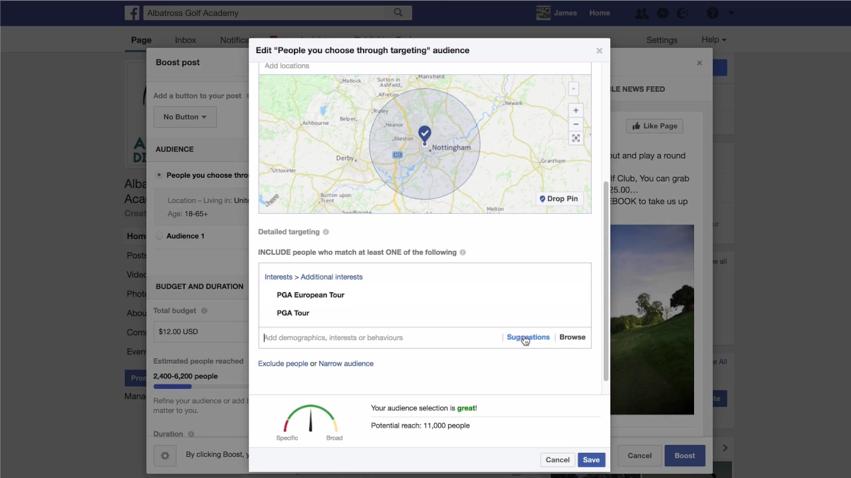Click the thumbs-up Like Page button
851x478 pixels.
655,126
